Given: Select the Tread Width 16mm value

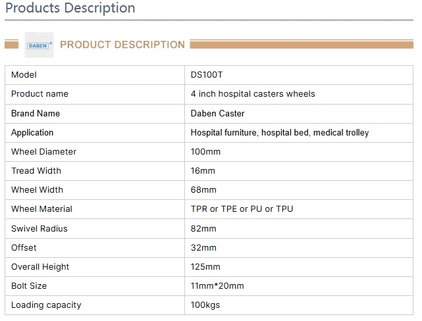Looking at the screenshot, I should click(203, 170).
